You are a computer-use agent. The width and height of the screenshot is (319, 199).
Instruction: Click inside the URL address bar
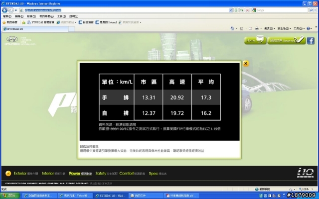click(124, 10)
